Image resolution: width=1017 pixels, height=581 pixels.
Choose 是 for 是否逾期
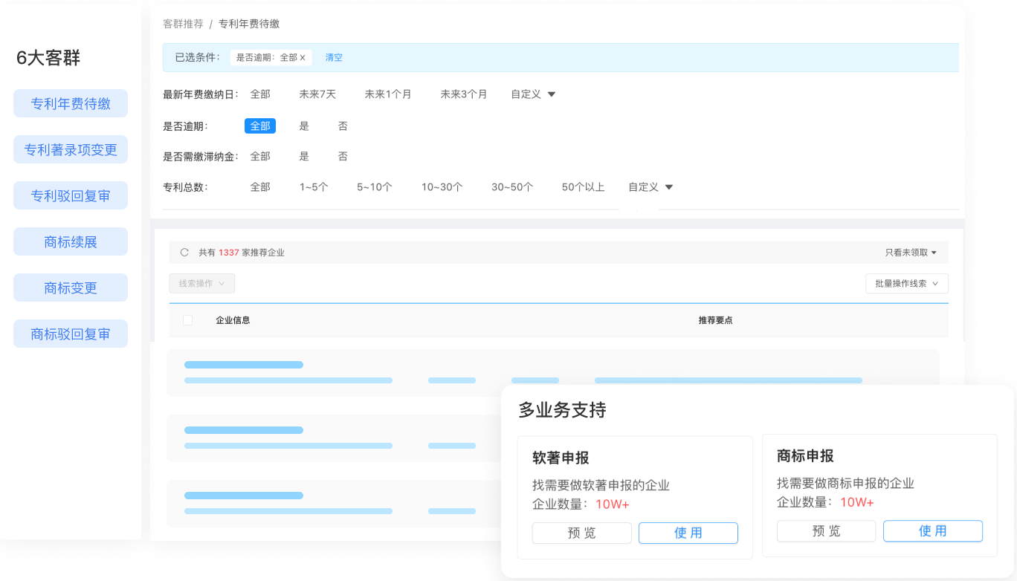coord(304,126)
